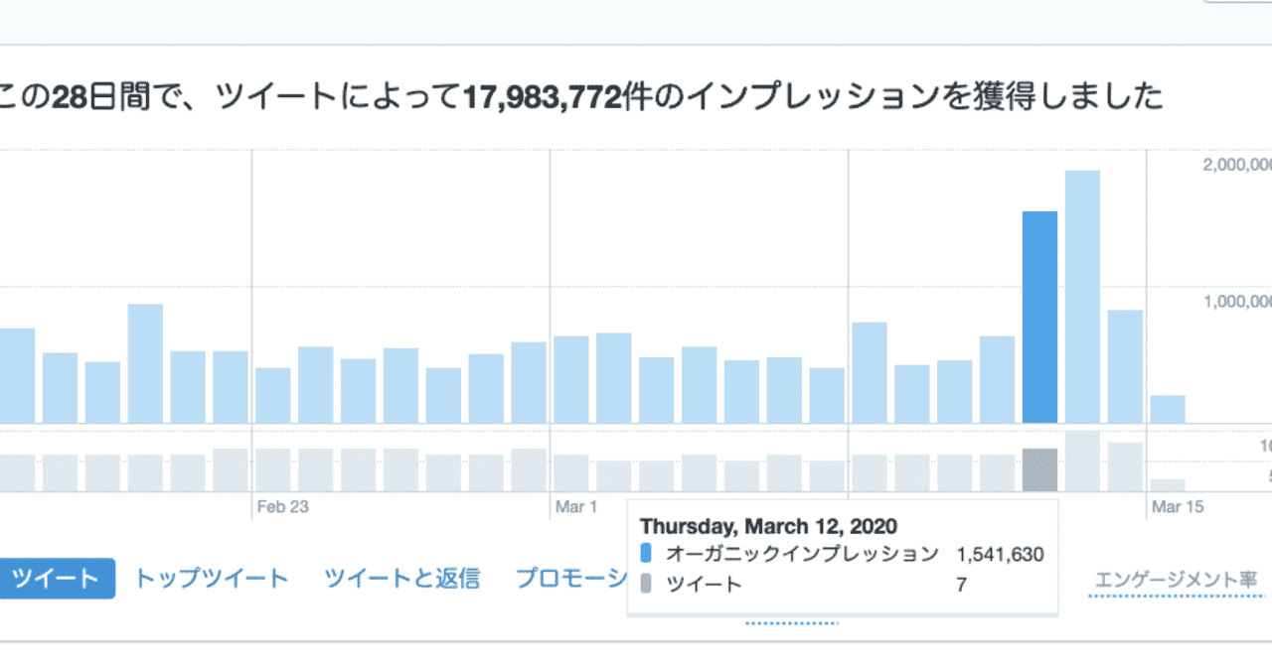1272x666 pixels.
Task: Click the Feb 23 date axis label
Action: click(282, 507)
